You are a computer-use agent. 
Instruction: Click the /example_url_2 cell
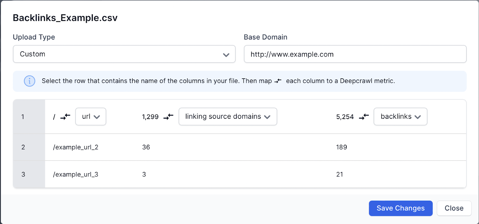(x=76, y=147)
